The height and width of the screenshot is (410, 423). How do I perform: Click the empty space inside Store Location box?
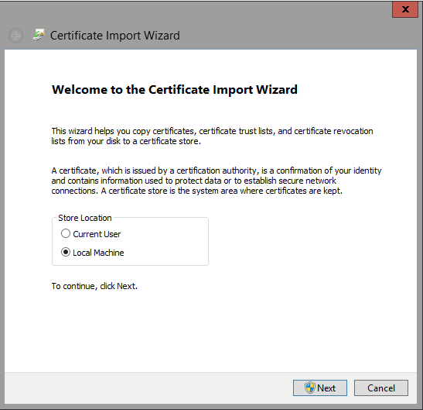coord(167,243)
